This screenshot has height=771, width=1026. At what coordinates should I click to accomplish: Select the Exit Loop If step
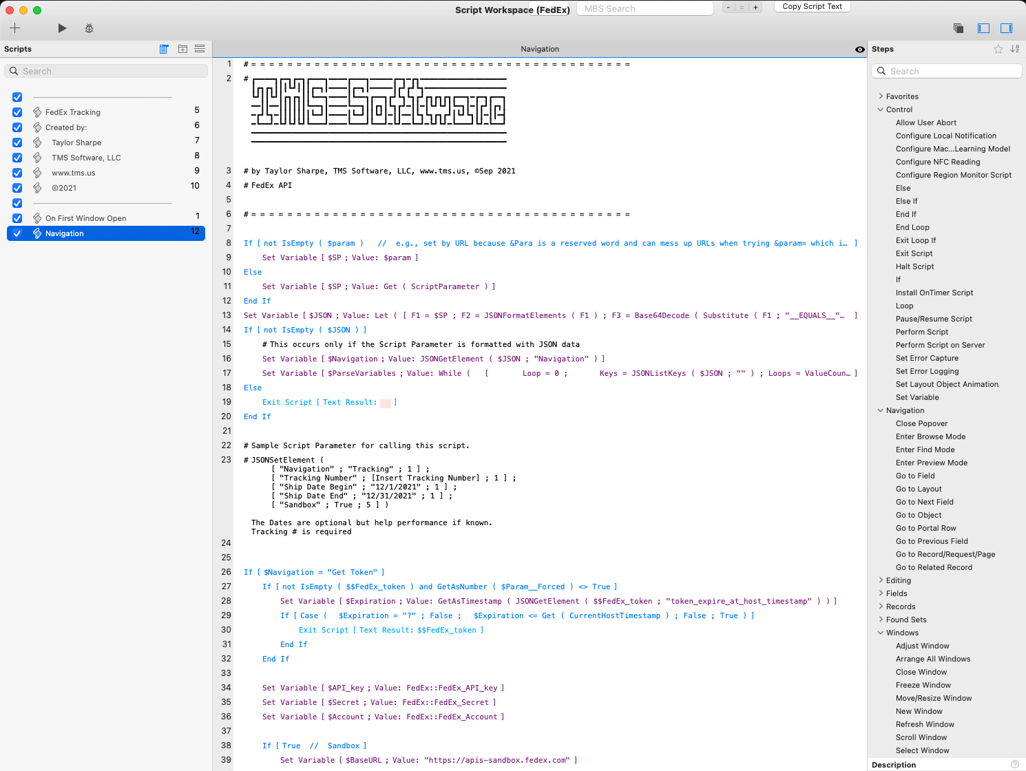pos(916,240)
